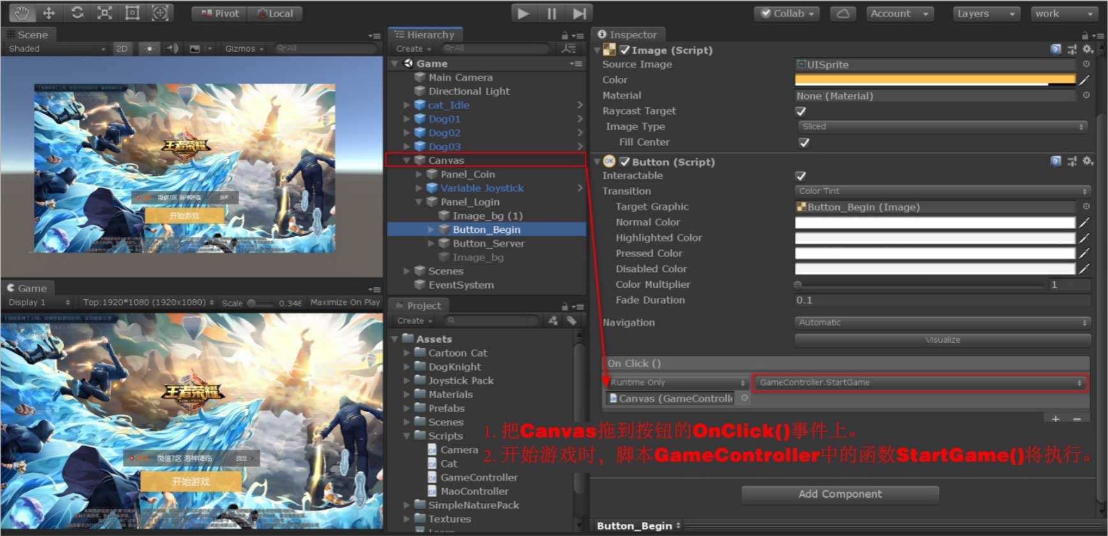This screenshot has height=536, width=1108.
Task: Toggle 2D scene view mode
Action: pyautogui.click(x=122, y=48)
